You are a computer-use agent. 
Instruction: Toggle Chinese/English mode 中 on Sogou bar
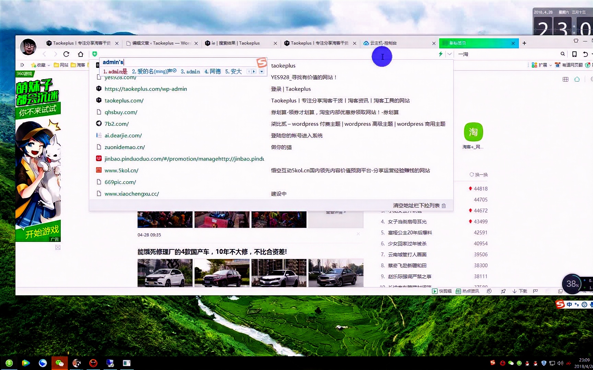(x=569, y=304)
